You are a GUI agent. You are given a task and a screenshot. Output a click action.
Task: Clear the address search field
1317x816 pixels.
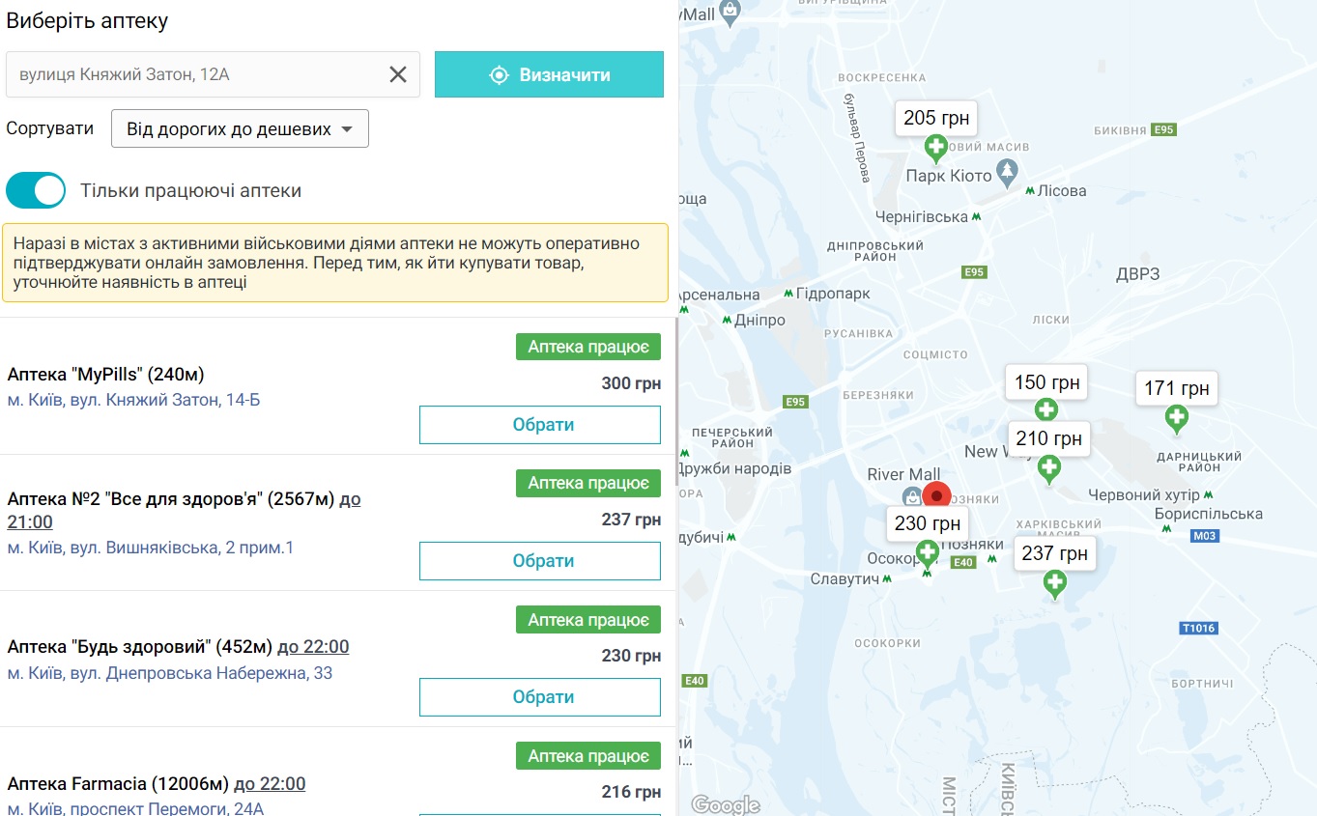pyautogui.click(x=397, y=74)
